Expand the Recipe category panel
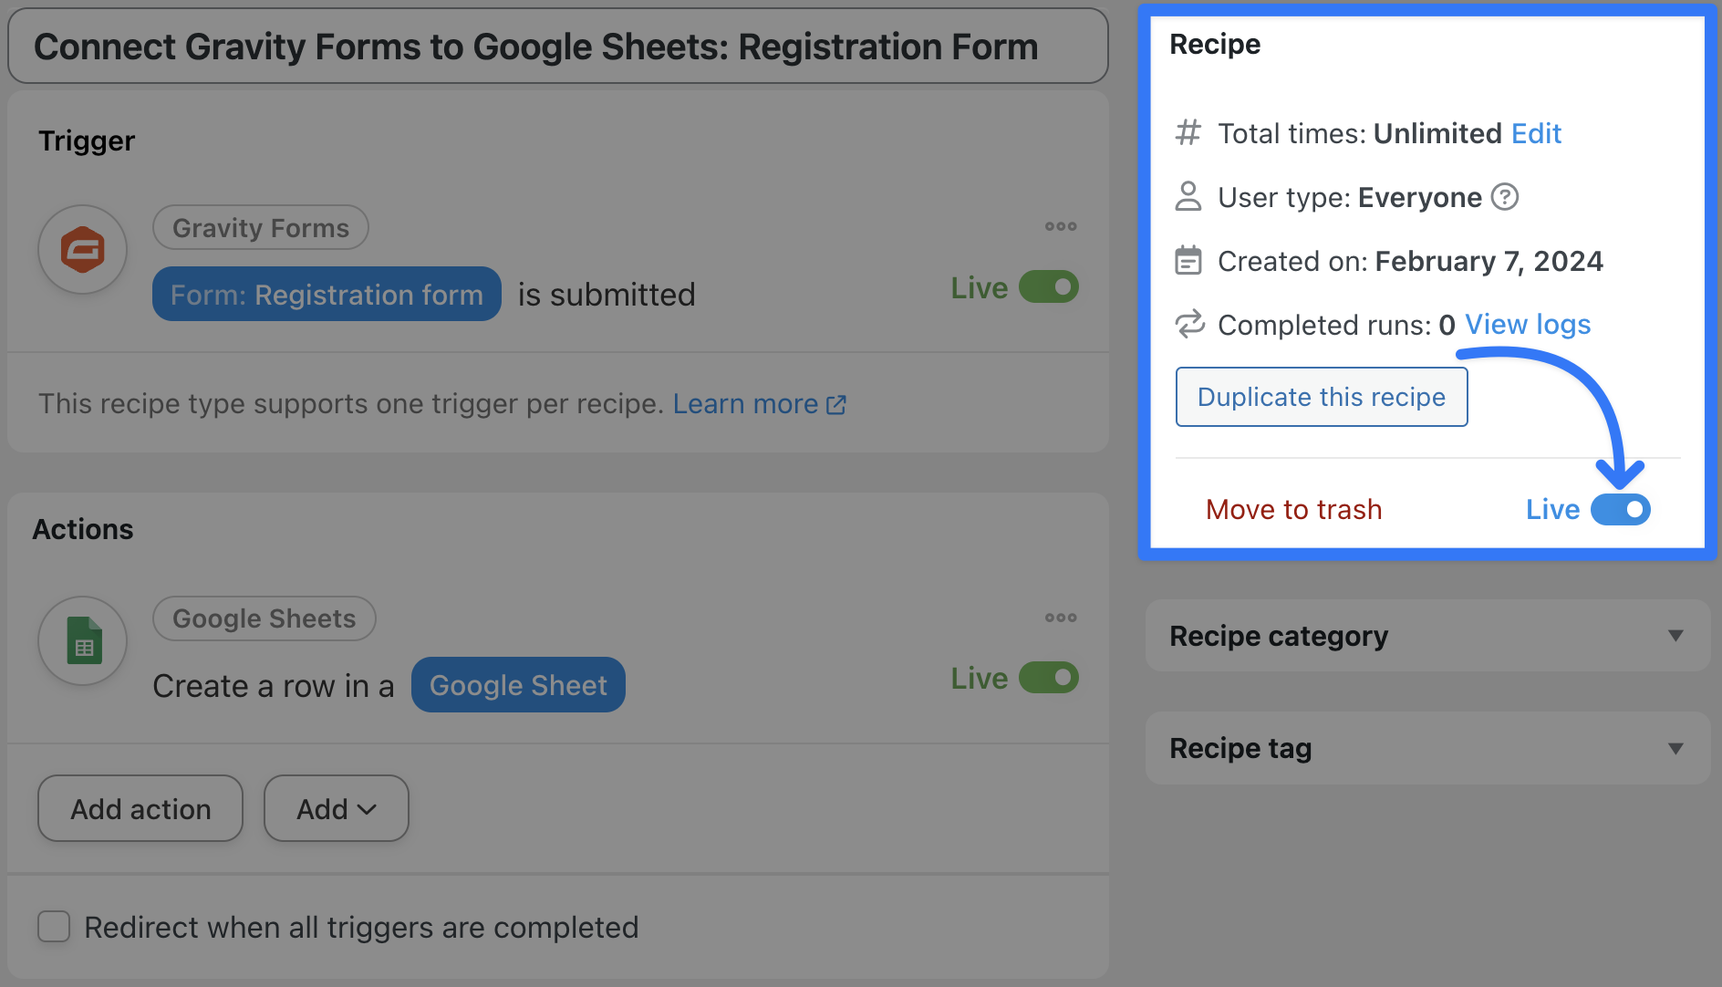1722x987 pixels. coord(1675,636)
